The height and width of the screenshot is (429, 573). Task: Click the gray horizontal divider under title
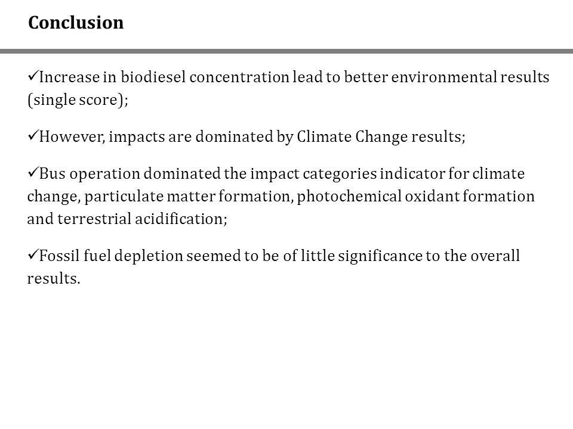(286, 51)
